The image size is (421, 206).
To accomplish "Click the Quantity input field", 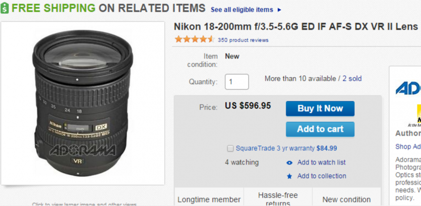I will (x=237, y=82).
